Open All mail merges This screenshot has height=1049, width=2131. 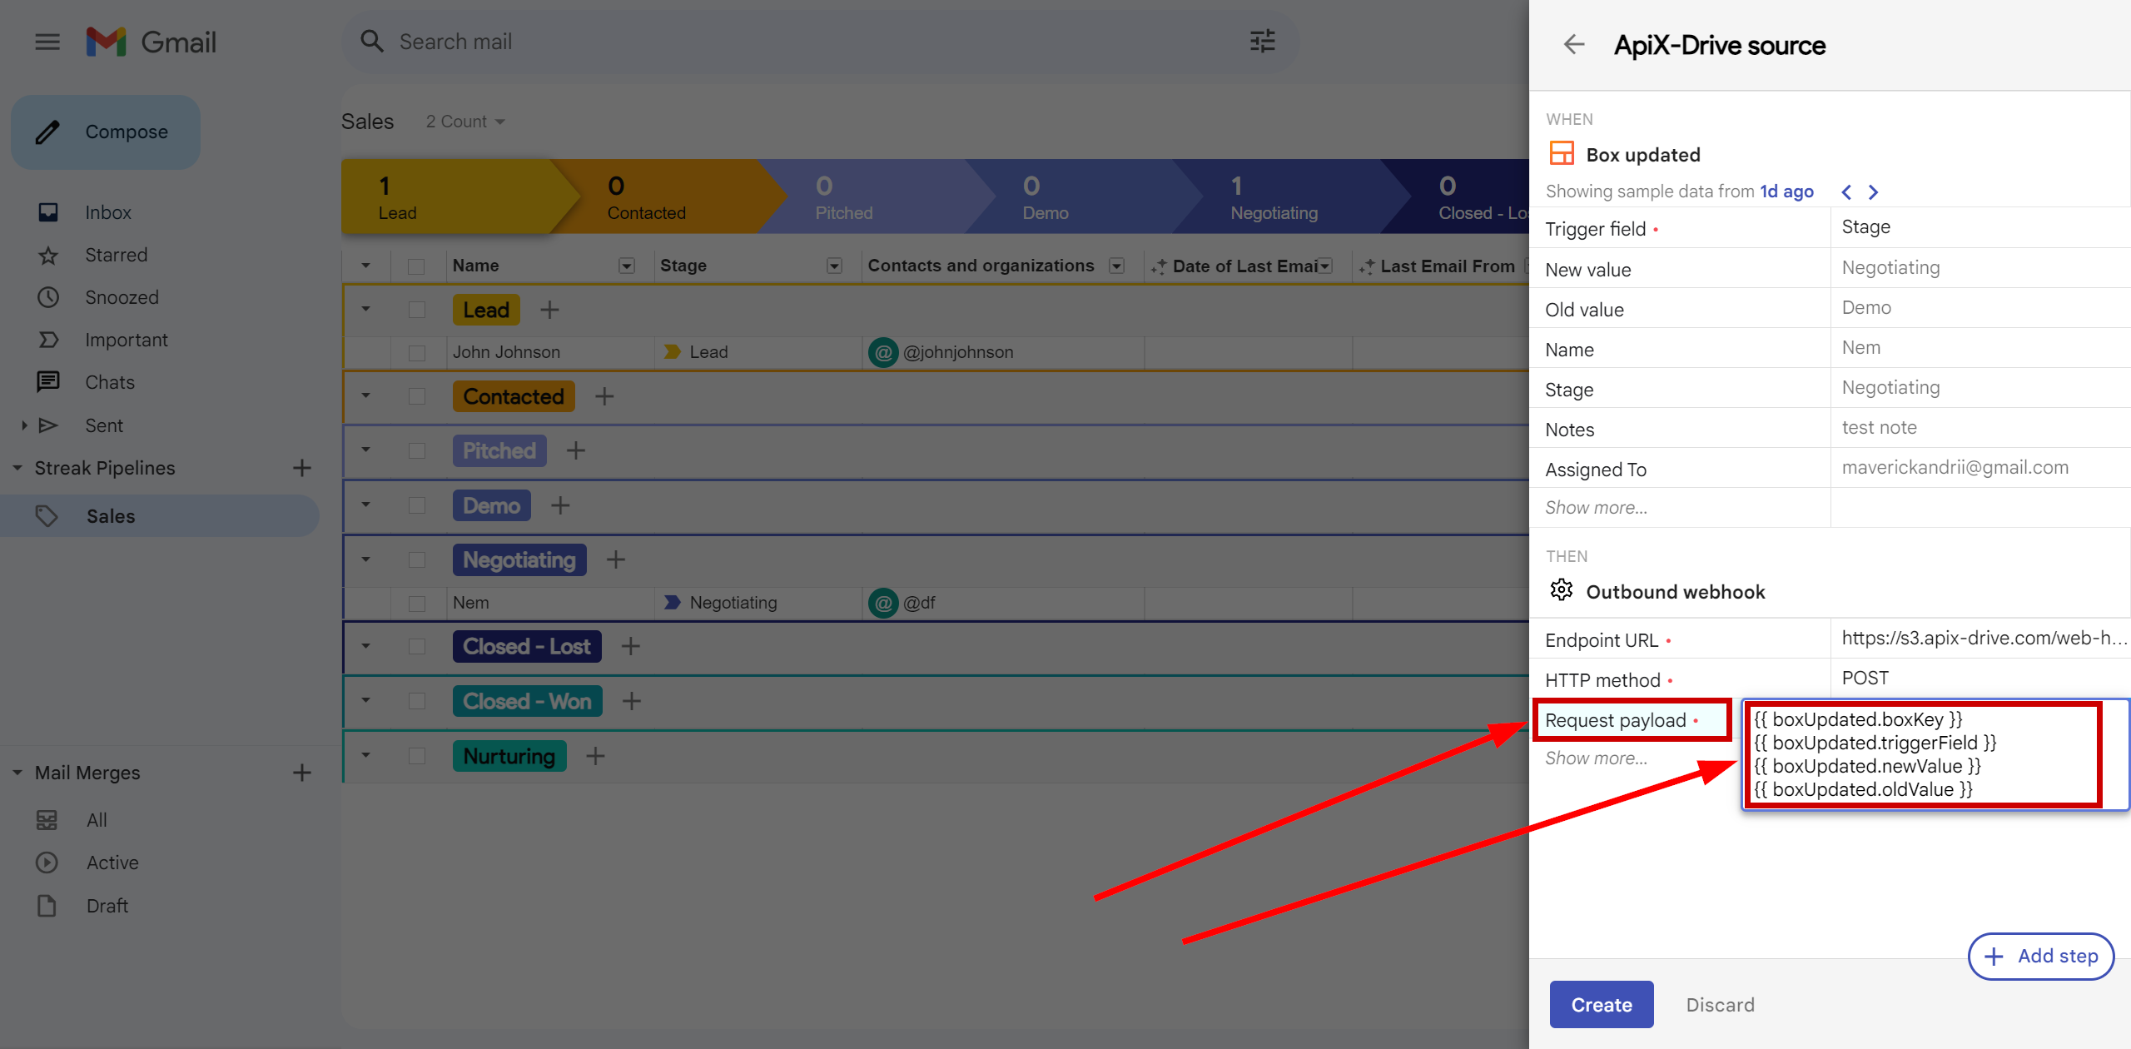click(x=97, y=820)
